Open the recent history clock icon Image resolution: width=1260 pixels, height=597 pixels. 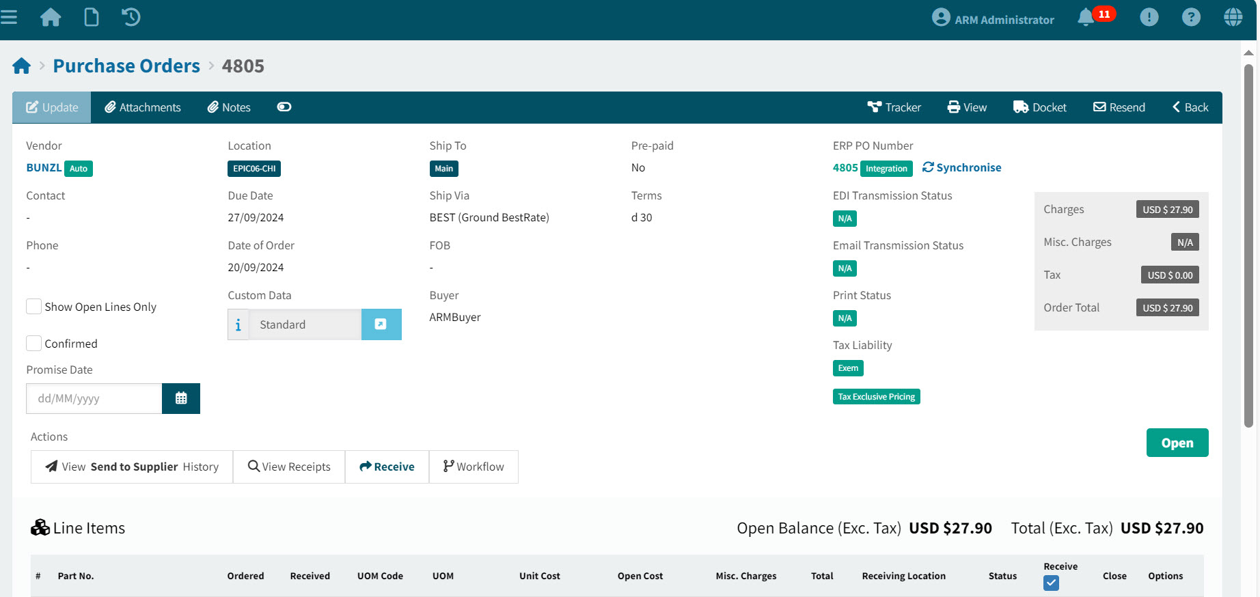(x=131, y=16)
